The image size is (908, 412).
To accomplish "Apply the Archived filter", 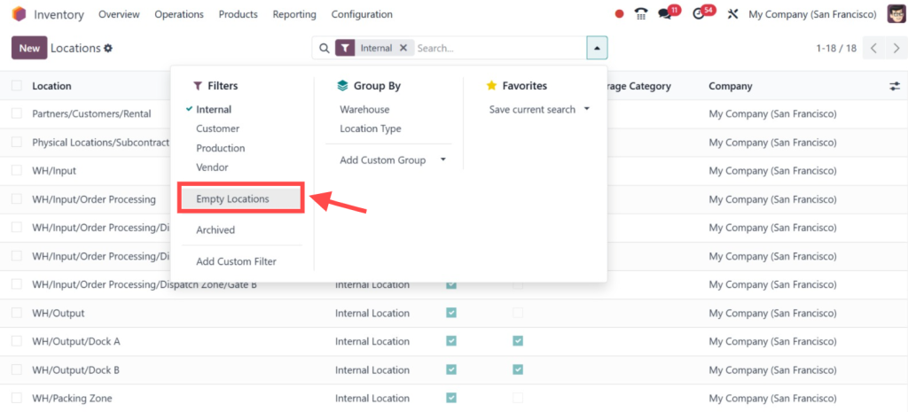I will click(215, 229).
